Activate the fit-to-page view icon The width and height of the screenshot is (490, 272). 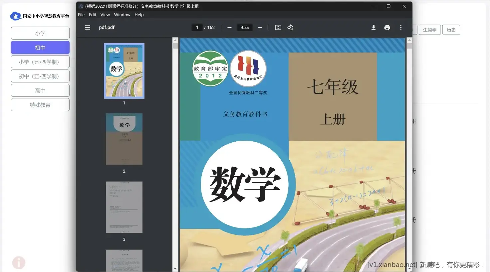(x=278, y=28)
